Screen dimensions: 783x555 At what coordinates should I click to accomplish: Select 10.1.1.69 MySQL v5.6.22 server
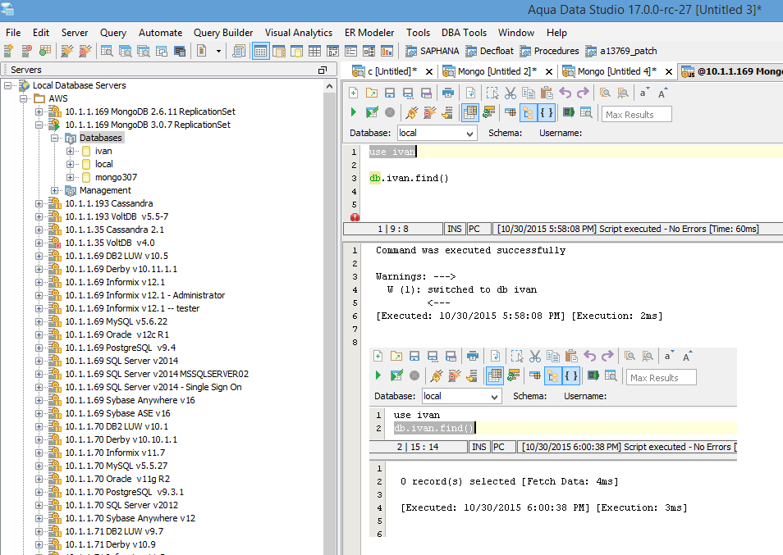tap(117, 321)
